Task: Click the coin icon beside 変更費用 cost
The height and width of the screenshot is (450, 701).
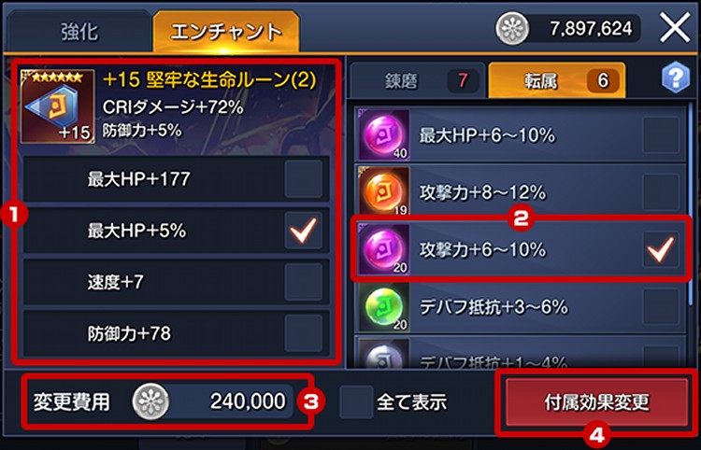Action: pos(151,401)
